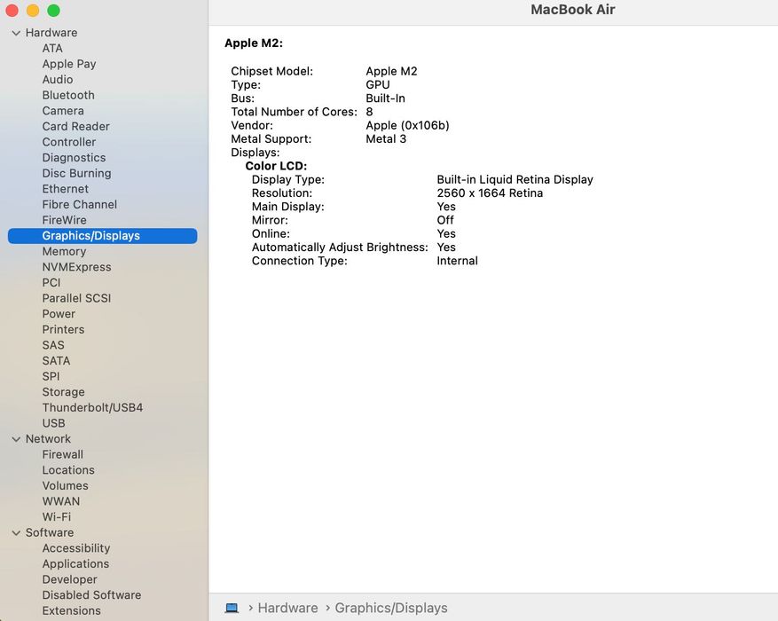Collapse the Network section chevron
The image size is (778, 621).
click(x=16, y=439)
